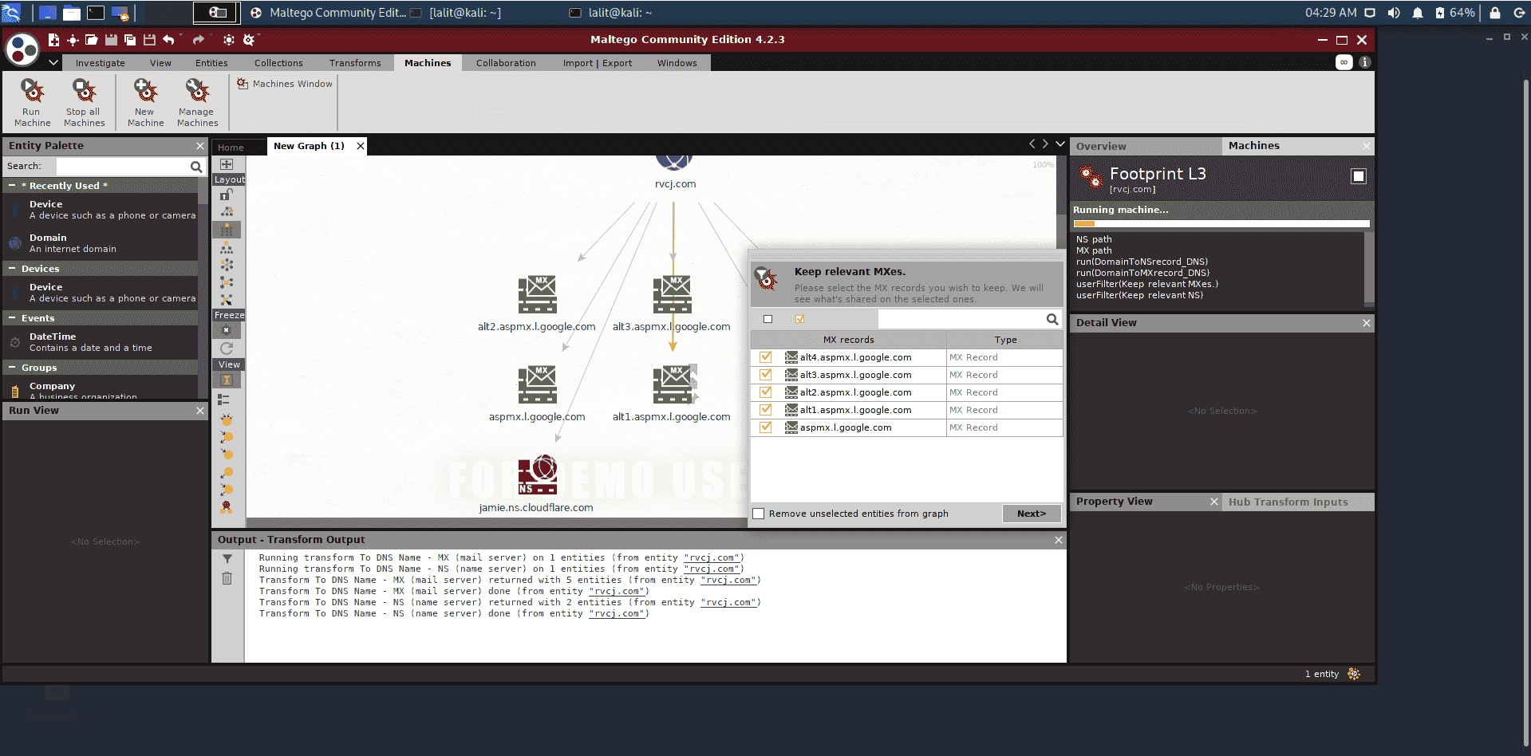Stop the Footprint L3 machine

point(1359,176)
